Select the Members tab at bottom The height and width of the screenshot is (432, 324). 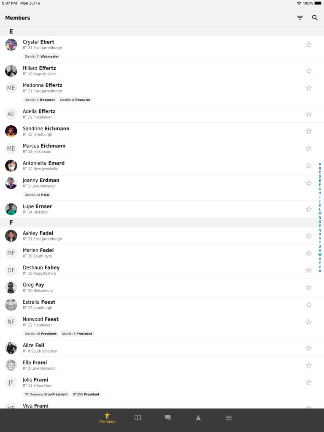tap(107, 418)
